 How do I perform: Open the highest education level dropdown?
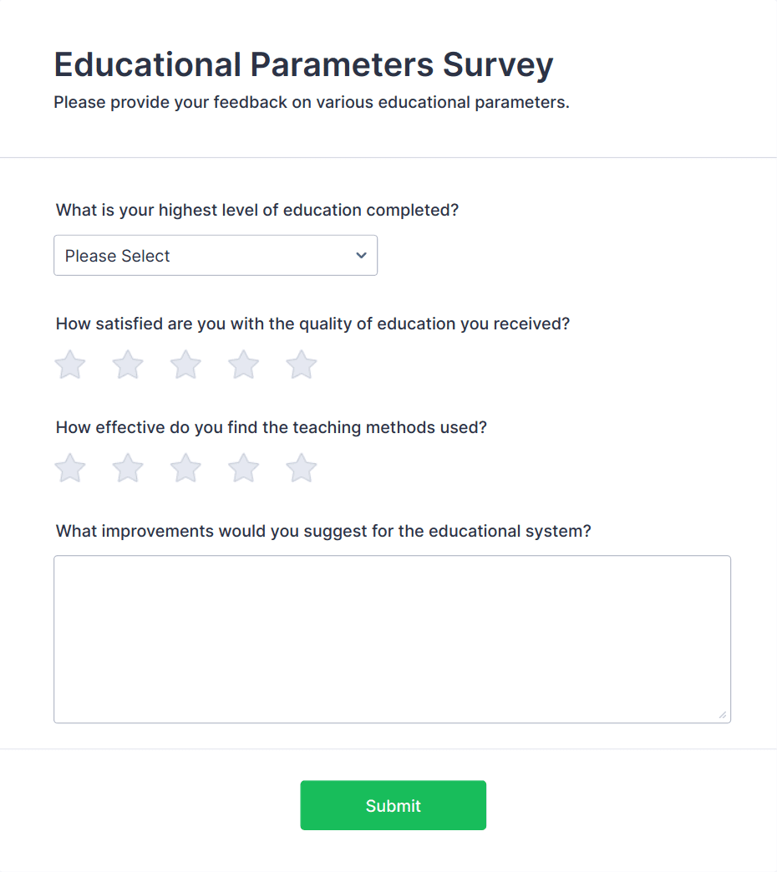[x=216, y=255]
